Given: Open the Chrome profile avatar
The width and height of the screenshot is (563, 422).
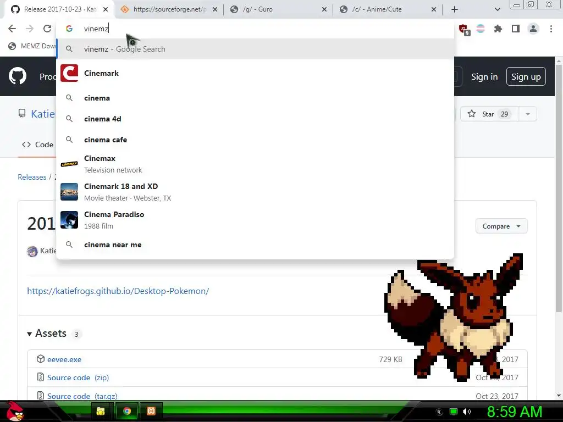Looking at the screenshot, I should (533, 29).
